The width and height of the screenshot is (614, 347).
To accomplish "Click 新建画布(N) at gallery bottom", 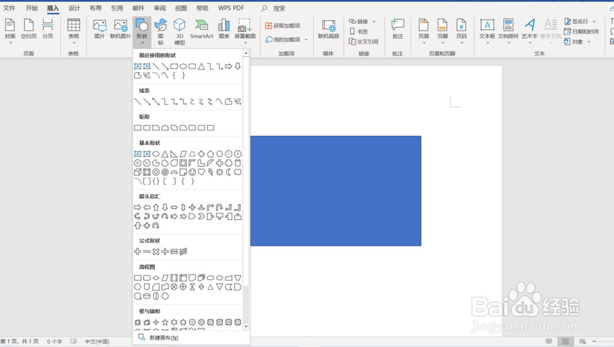I will point(158,338).
